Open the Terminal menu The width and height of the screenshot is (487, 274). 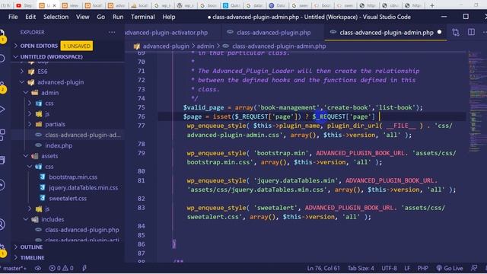143,17
